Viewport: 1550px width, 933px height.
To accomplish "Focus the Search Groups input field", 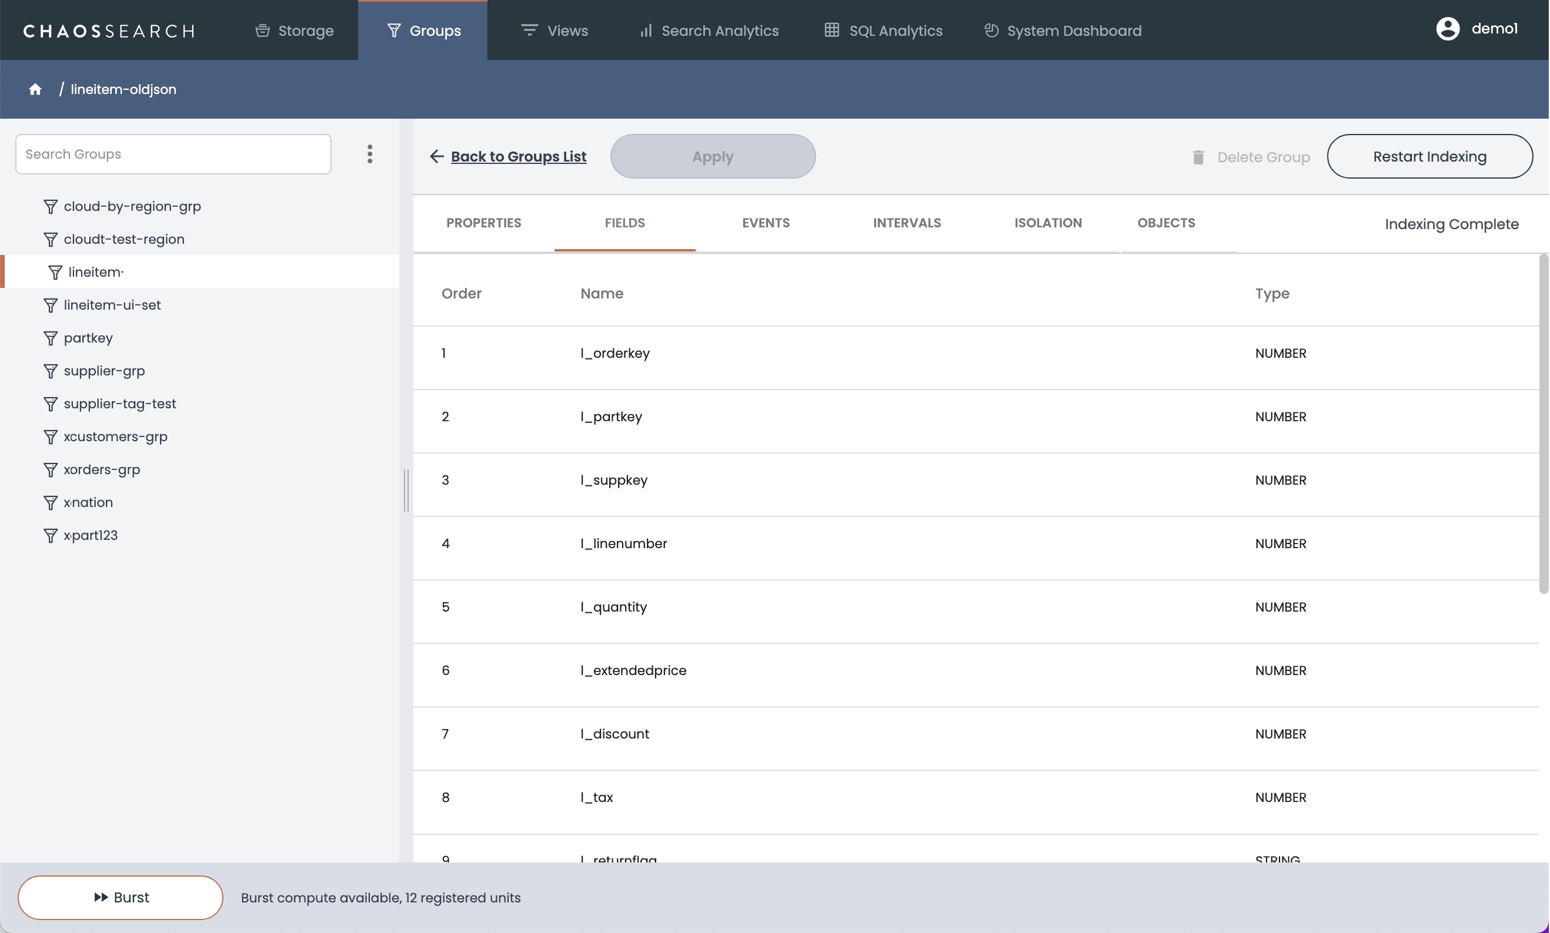I will tap(173, 154).
